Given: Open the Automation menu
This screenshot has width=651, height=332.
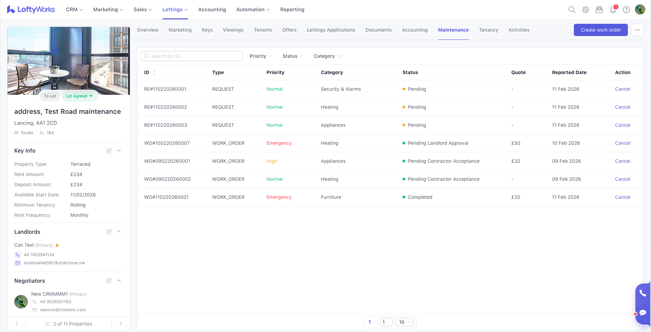Looking at the screenshot, I should [x=253, y=10].
